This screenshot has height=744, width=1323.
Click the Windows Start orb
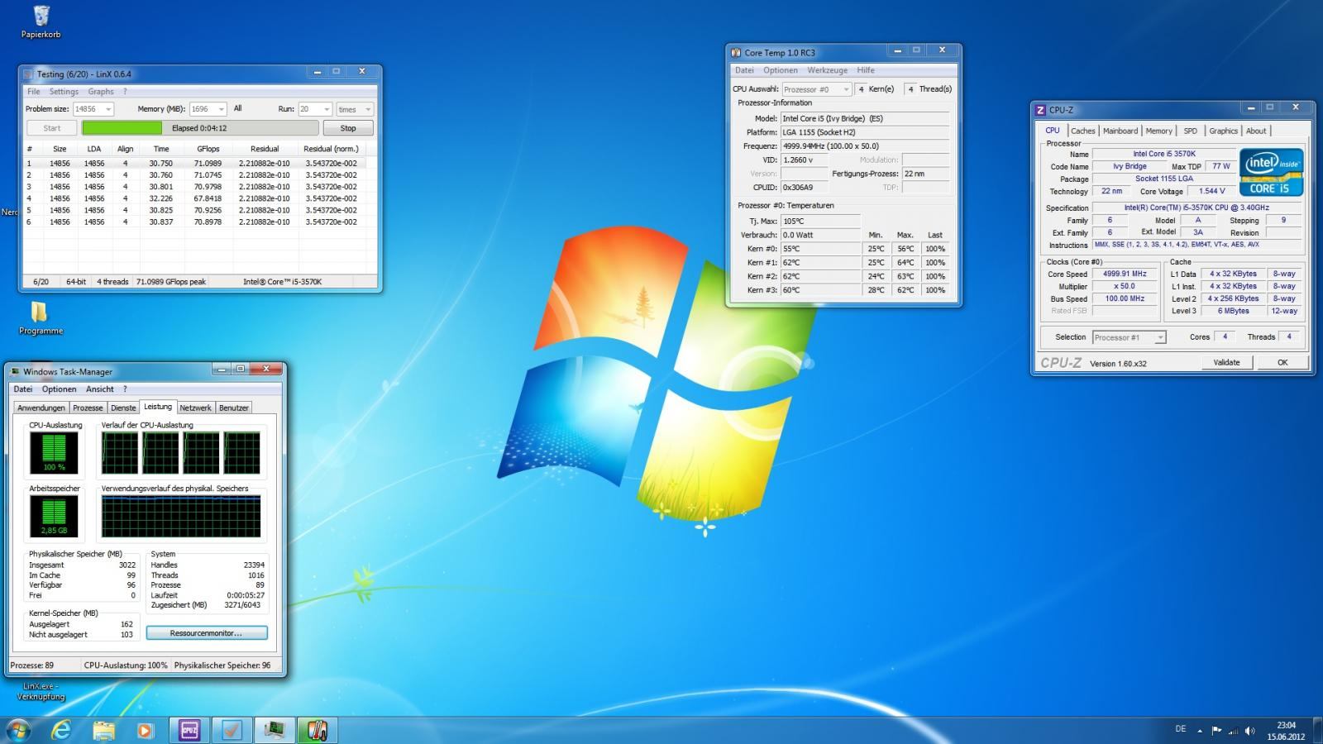point(18,730)
